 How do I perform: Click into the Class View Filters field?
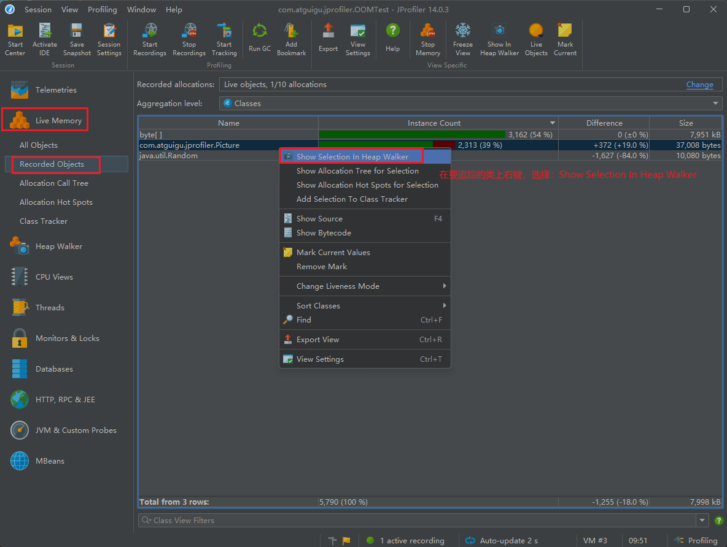(418, 521)
